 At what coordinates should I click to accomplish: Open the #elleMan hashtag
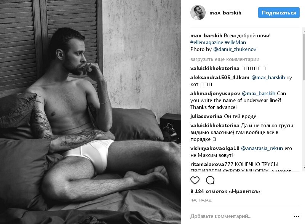(x=235, y=42)
